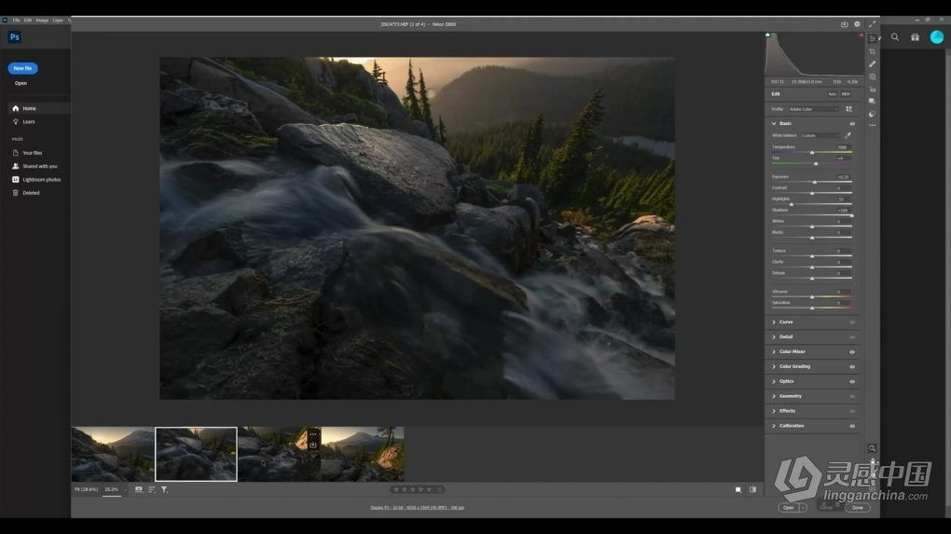
Task: Select the Zoom magnifier tool
Action: click(x=872, y=448)
